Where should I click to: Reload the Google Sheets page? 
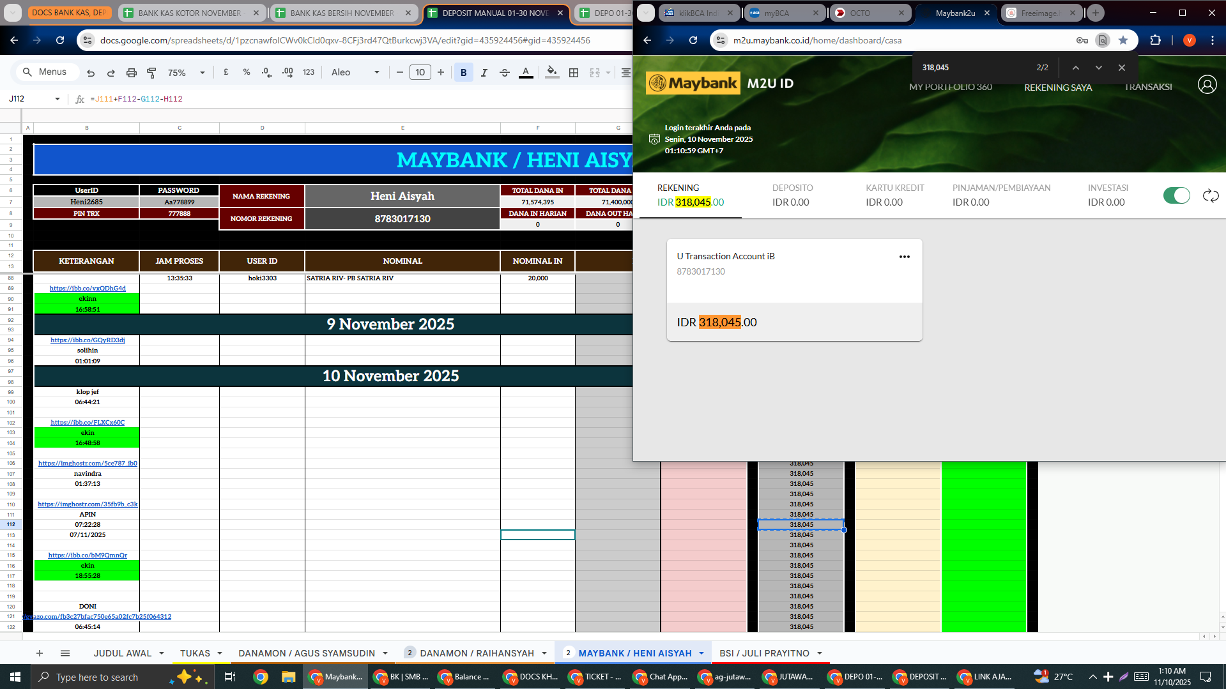point(60,40)
